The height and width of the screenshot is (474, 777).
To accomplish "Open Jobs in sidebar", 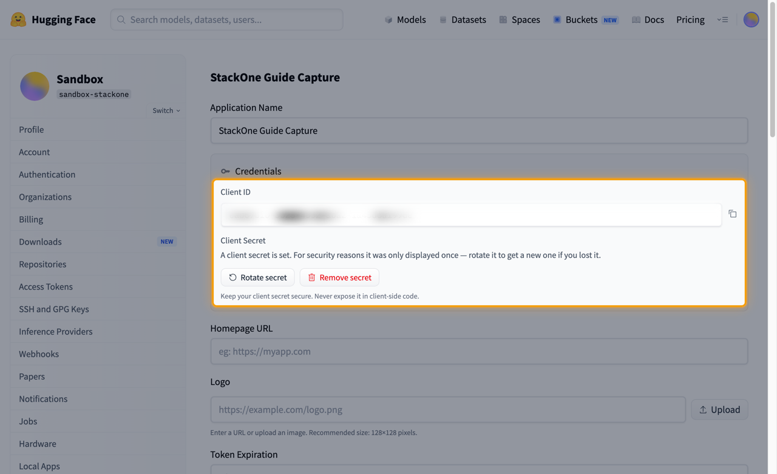I will [x=98, y=421].
